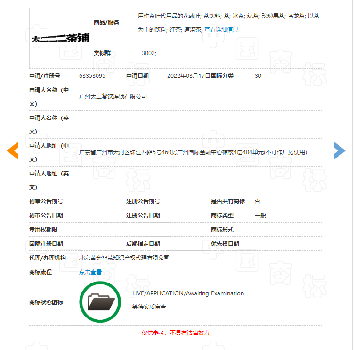
Task: Select the 专用权期限 label
Action: (43, 230)
